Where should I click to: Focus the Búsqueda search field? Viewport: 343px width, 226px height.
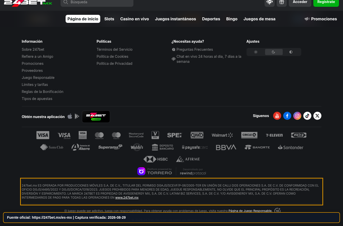(x=97, y=2)
